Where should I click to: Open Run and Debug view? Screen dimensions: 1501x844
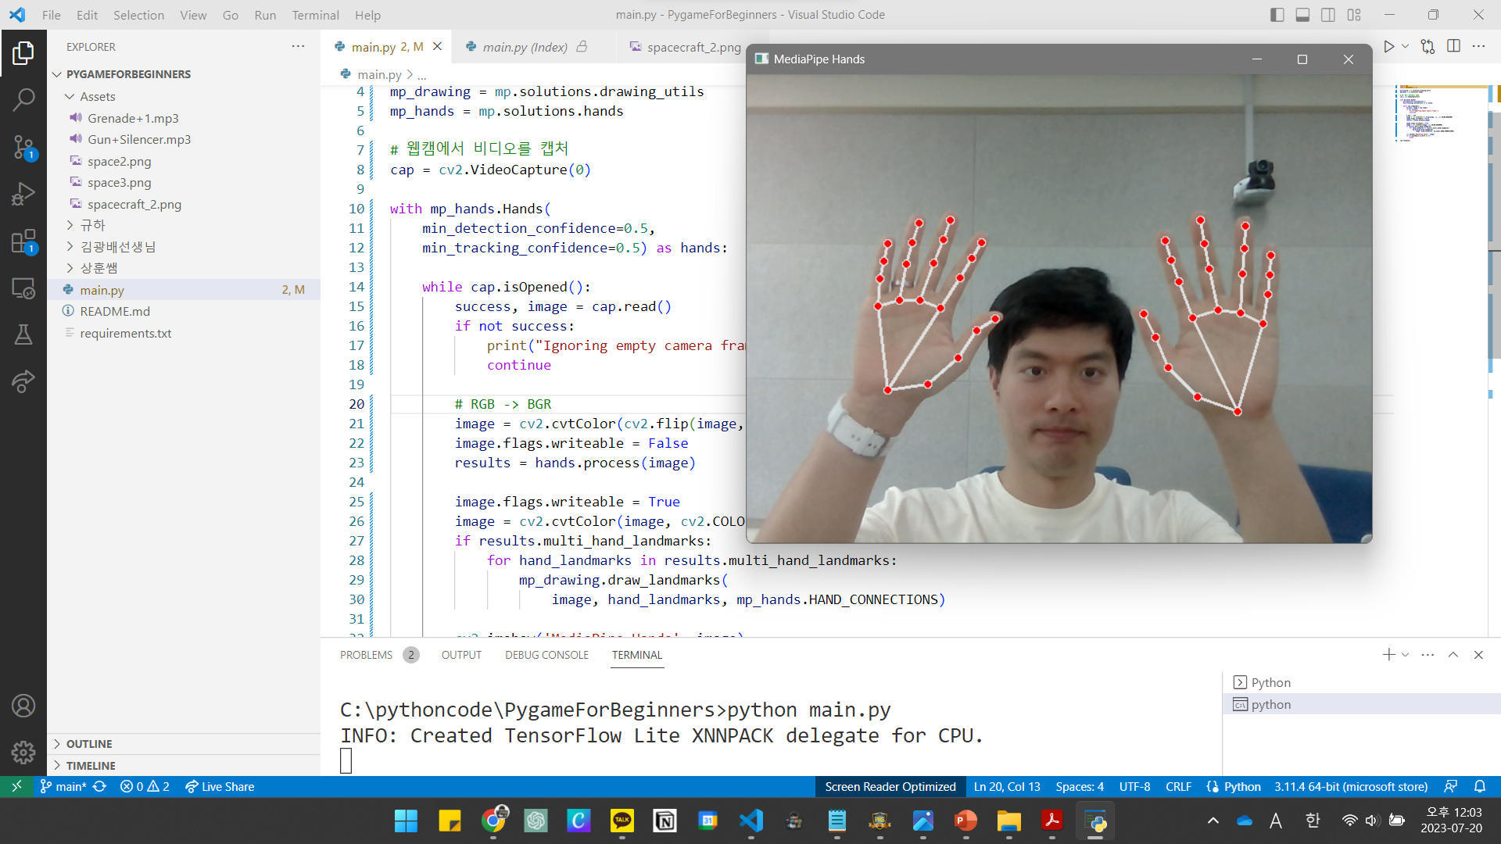point(23,193)
